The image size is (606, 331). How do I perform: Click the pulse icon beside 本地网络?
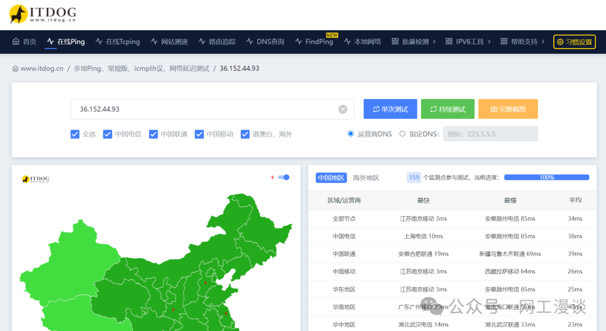pos(347,41)
